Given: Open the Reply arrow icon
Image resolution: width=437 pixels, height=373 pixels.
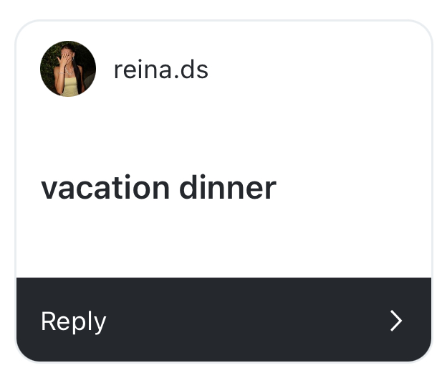Looking at the screenshot, I should 396,321.
